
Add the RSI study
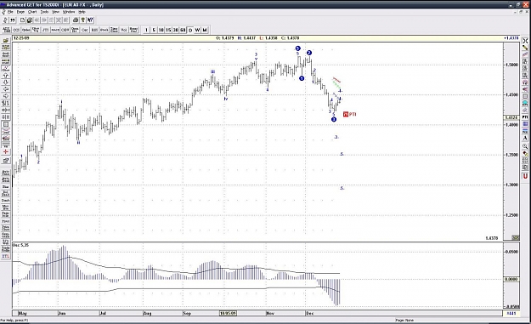click(94, 30)
